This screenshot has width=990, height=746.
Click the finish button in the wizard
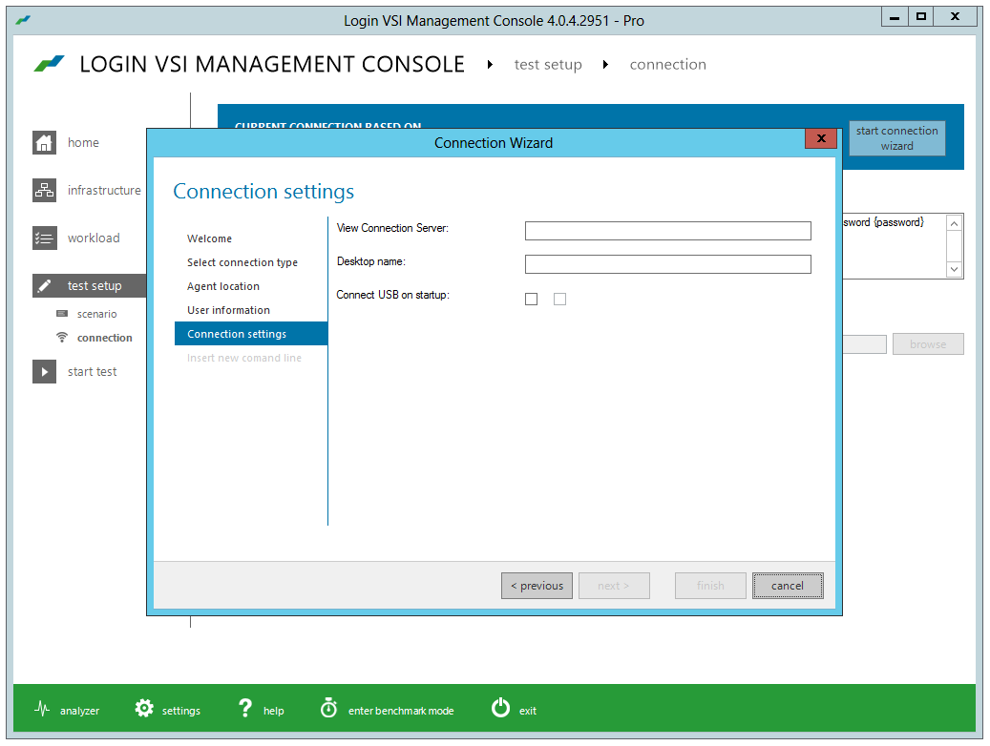711,586
